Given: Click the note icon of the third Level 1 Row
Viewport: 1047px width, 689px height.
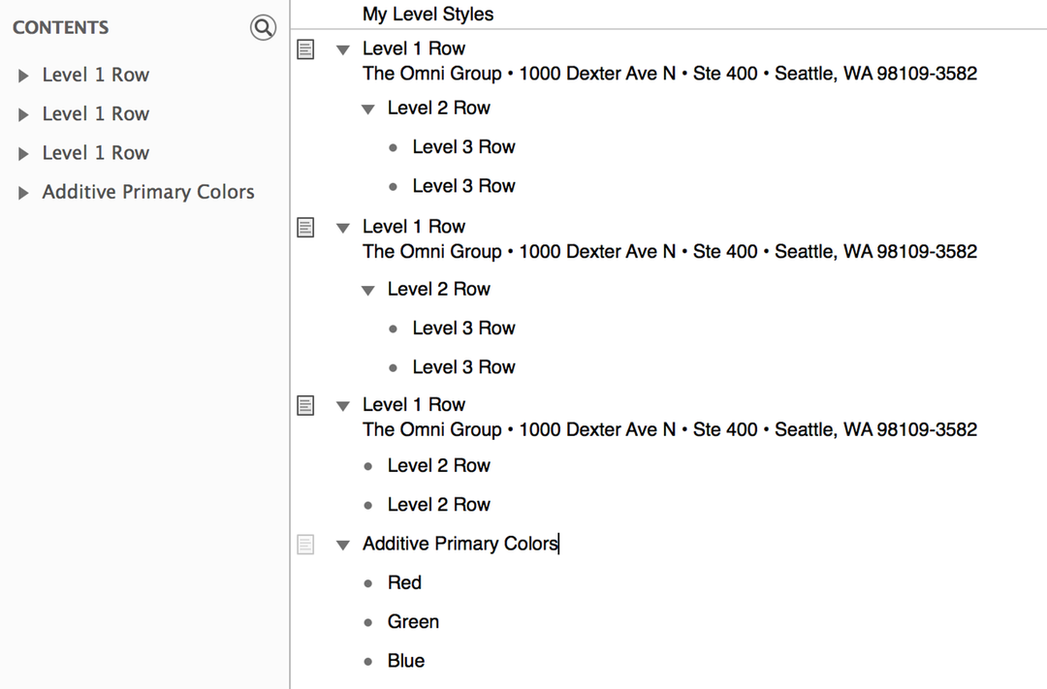Looking at the screenshot, I should tap(305, 405).
